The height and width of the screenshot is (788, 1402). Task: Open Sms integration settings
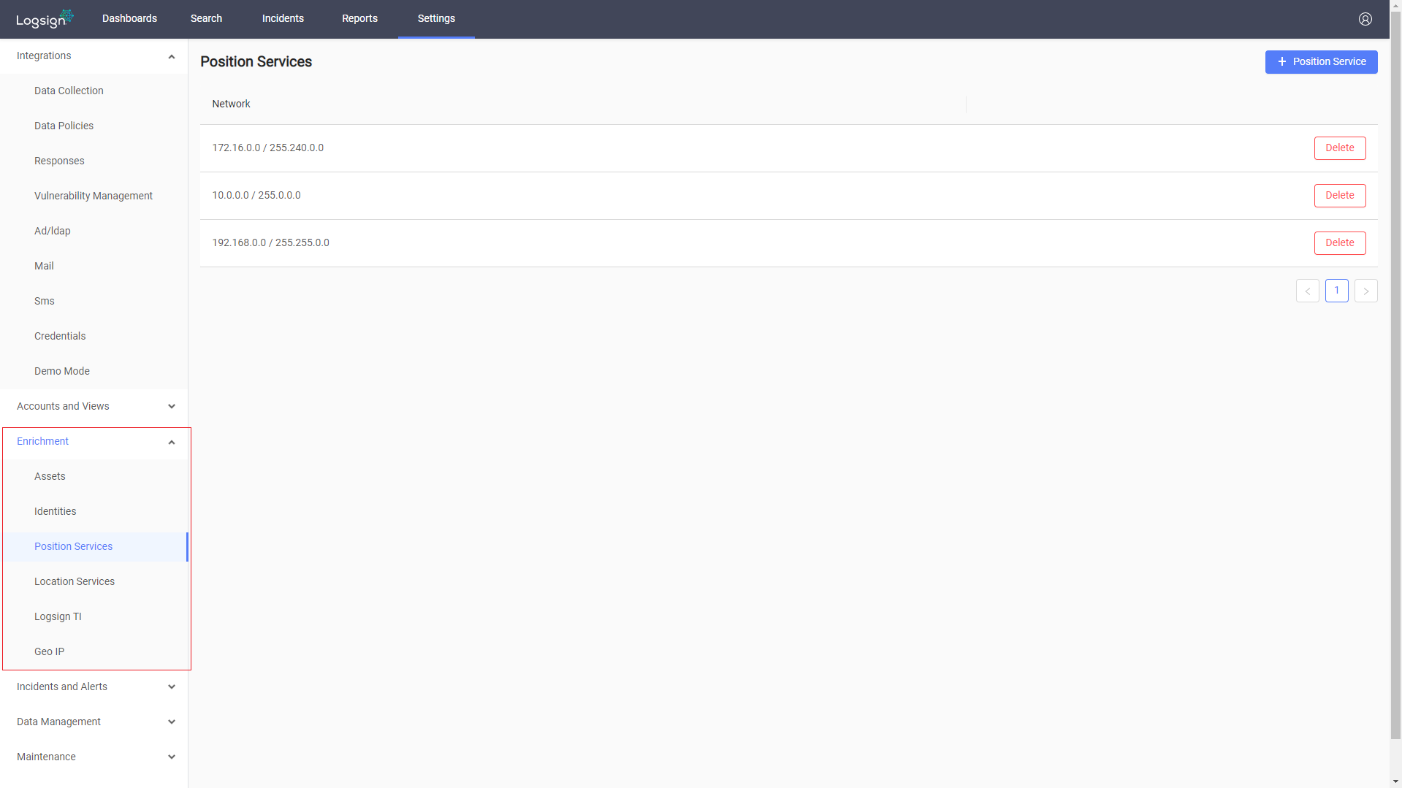point(94,302)
